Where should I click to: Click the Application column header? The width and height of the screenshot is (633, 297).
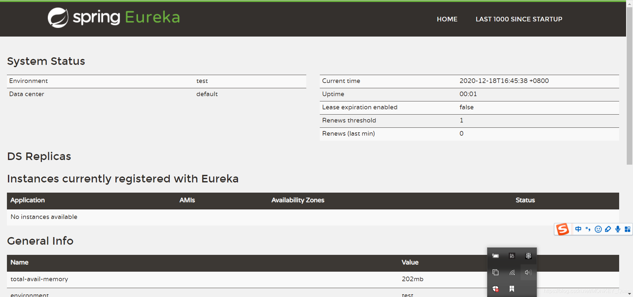click(x=28, y=200)
